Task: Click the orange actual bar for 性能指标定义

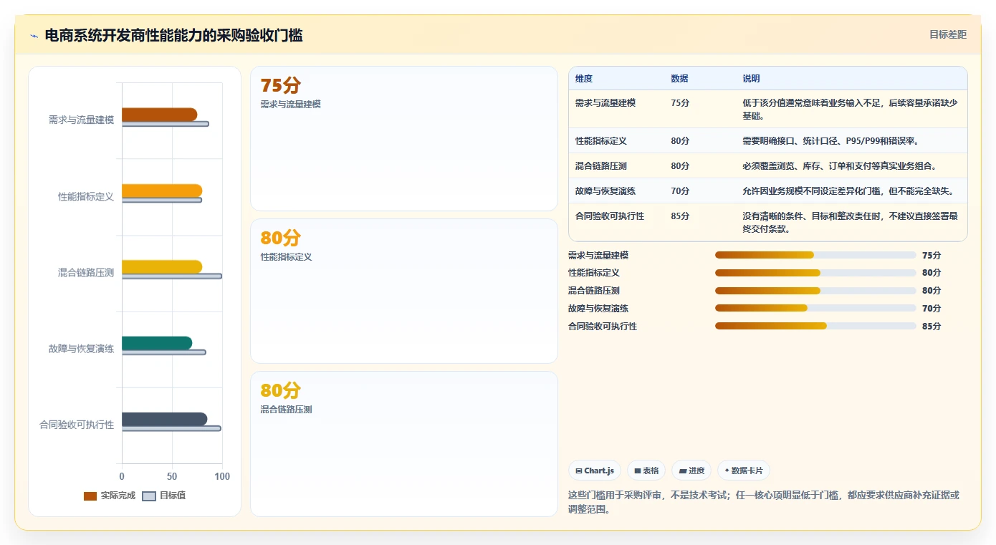Action: point(162,190)
